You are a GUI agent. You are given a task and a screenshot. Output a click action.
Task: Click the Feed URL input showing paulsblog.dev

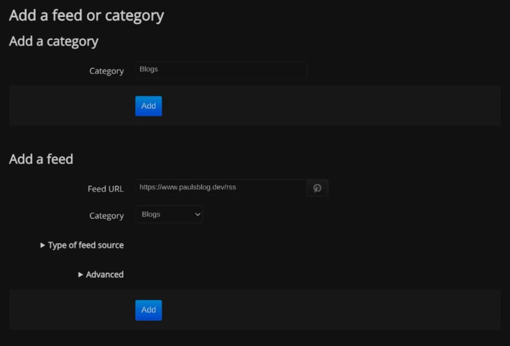[x=220, y=188]
